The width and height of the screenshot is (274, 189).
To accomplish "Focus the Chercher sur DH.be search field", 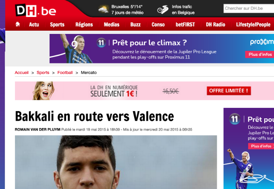I will coord(249,8).
